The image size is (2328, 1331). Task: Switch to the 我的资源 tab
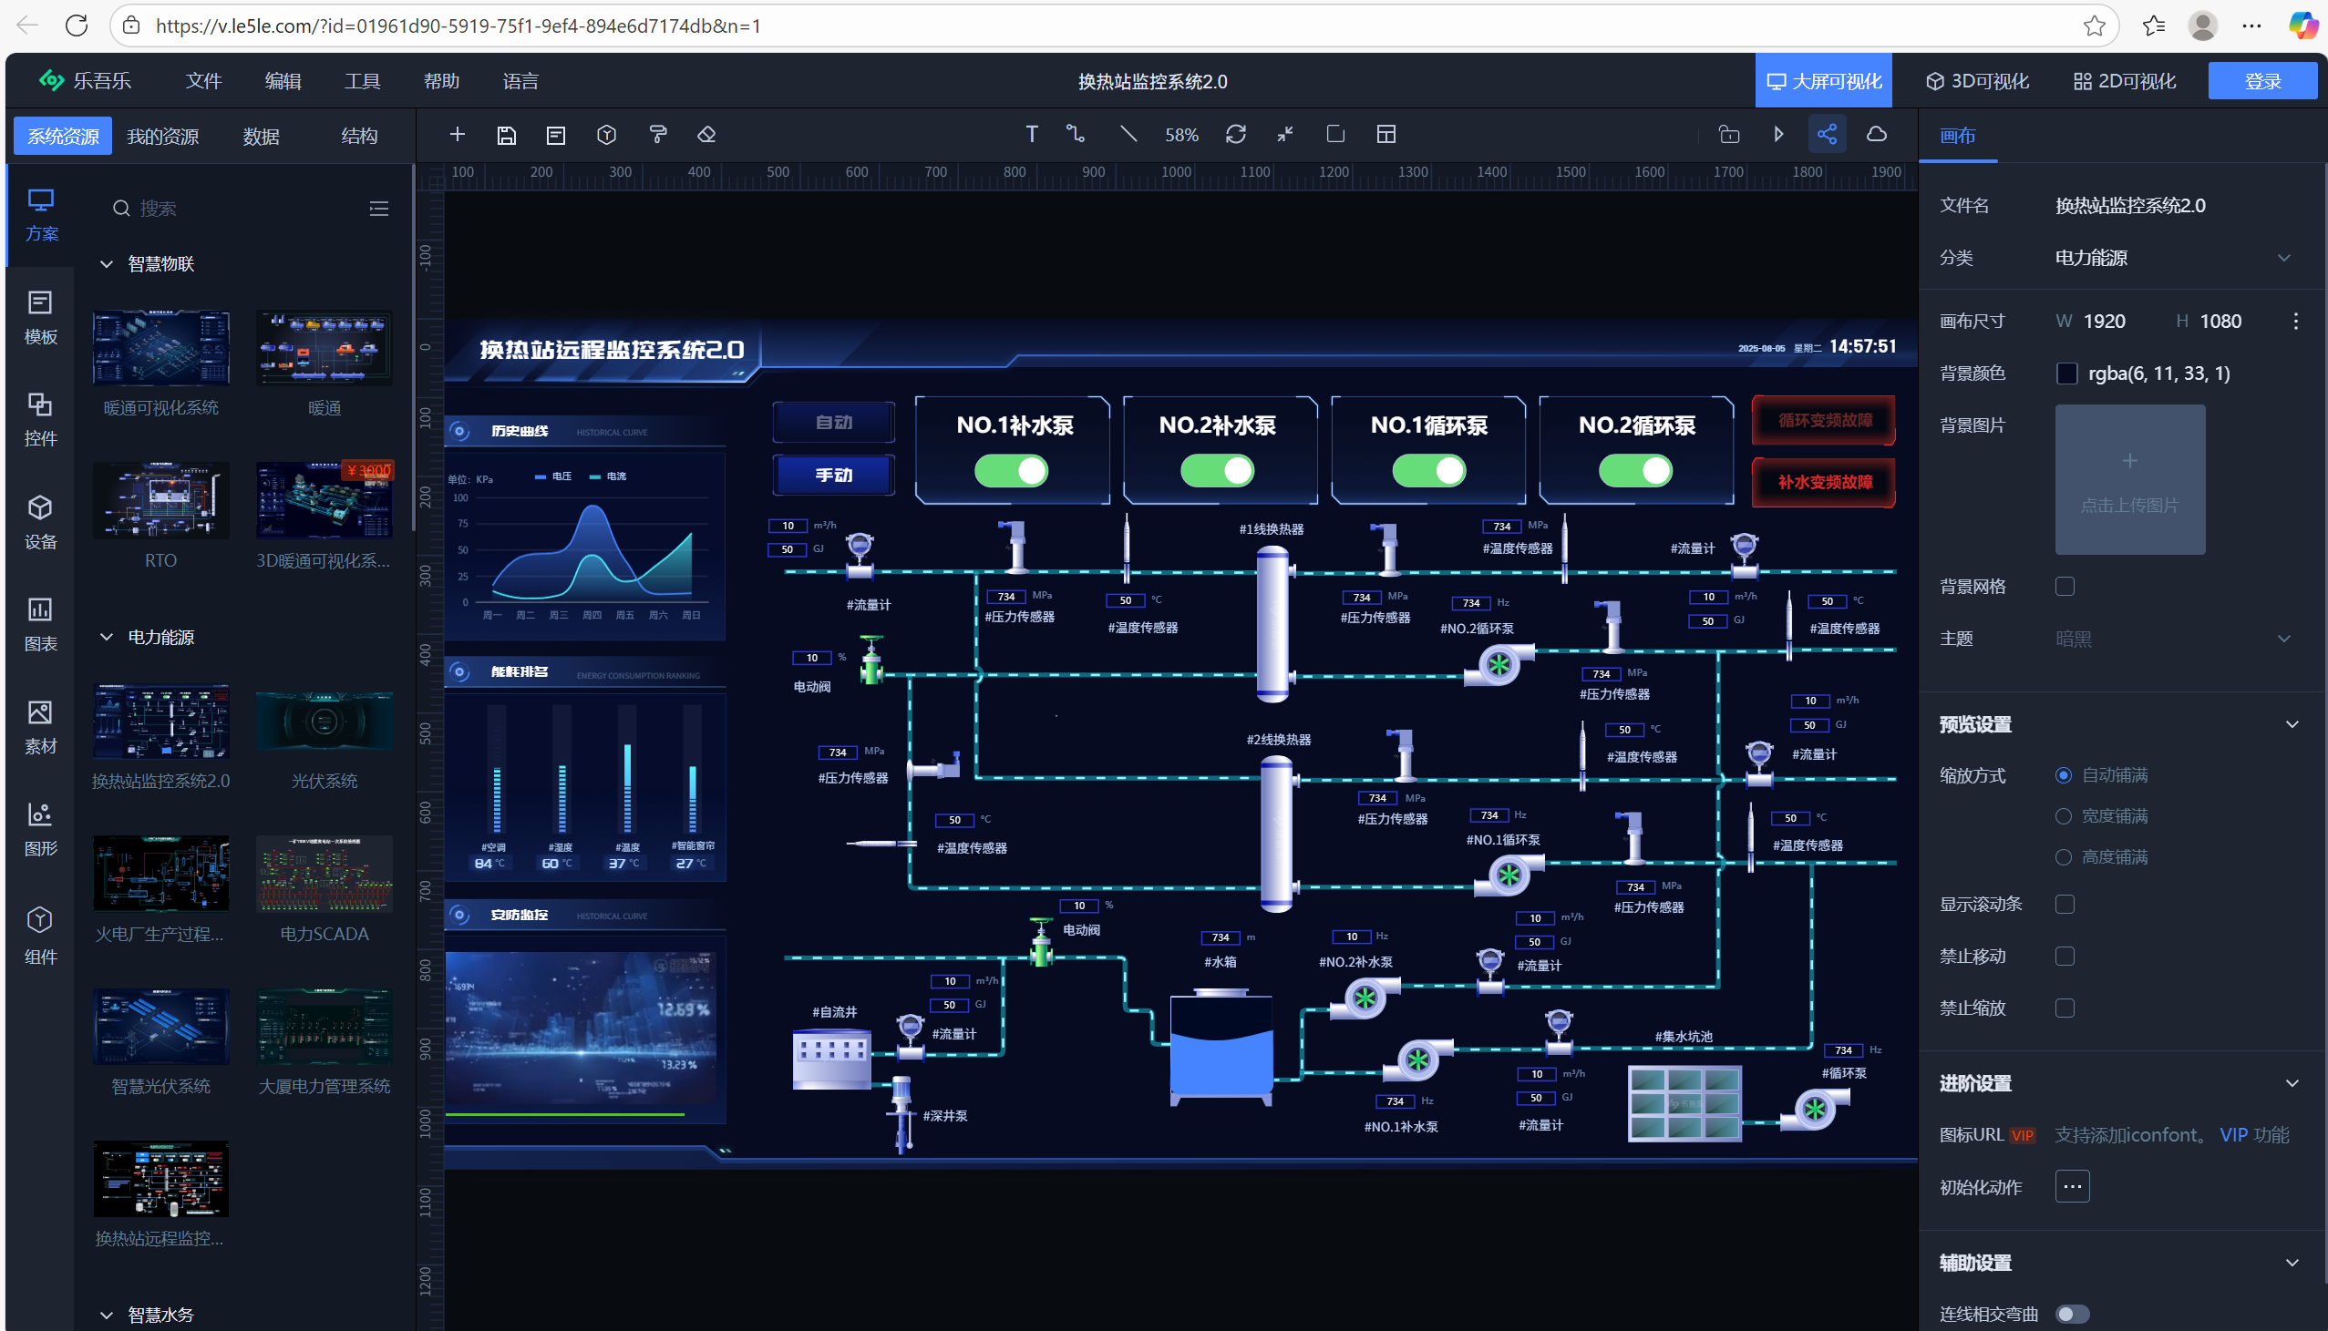[163, 137]
